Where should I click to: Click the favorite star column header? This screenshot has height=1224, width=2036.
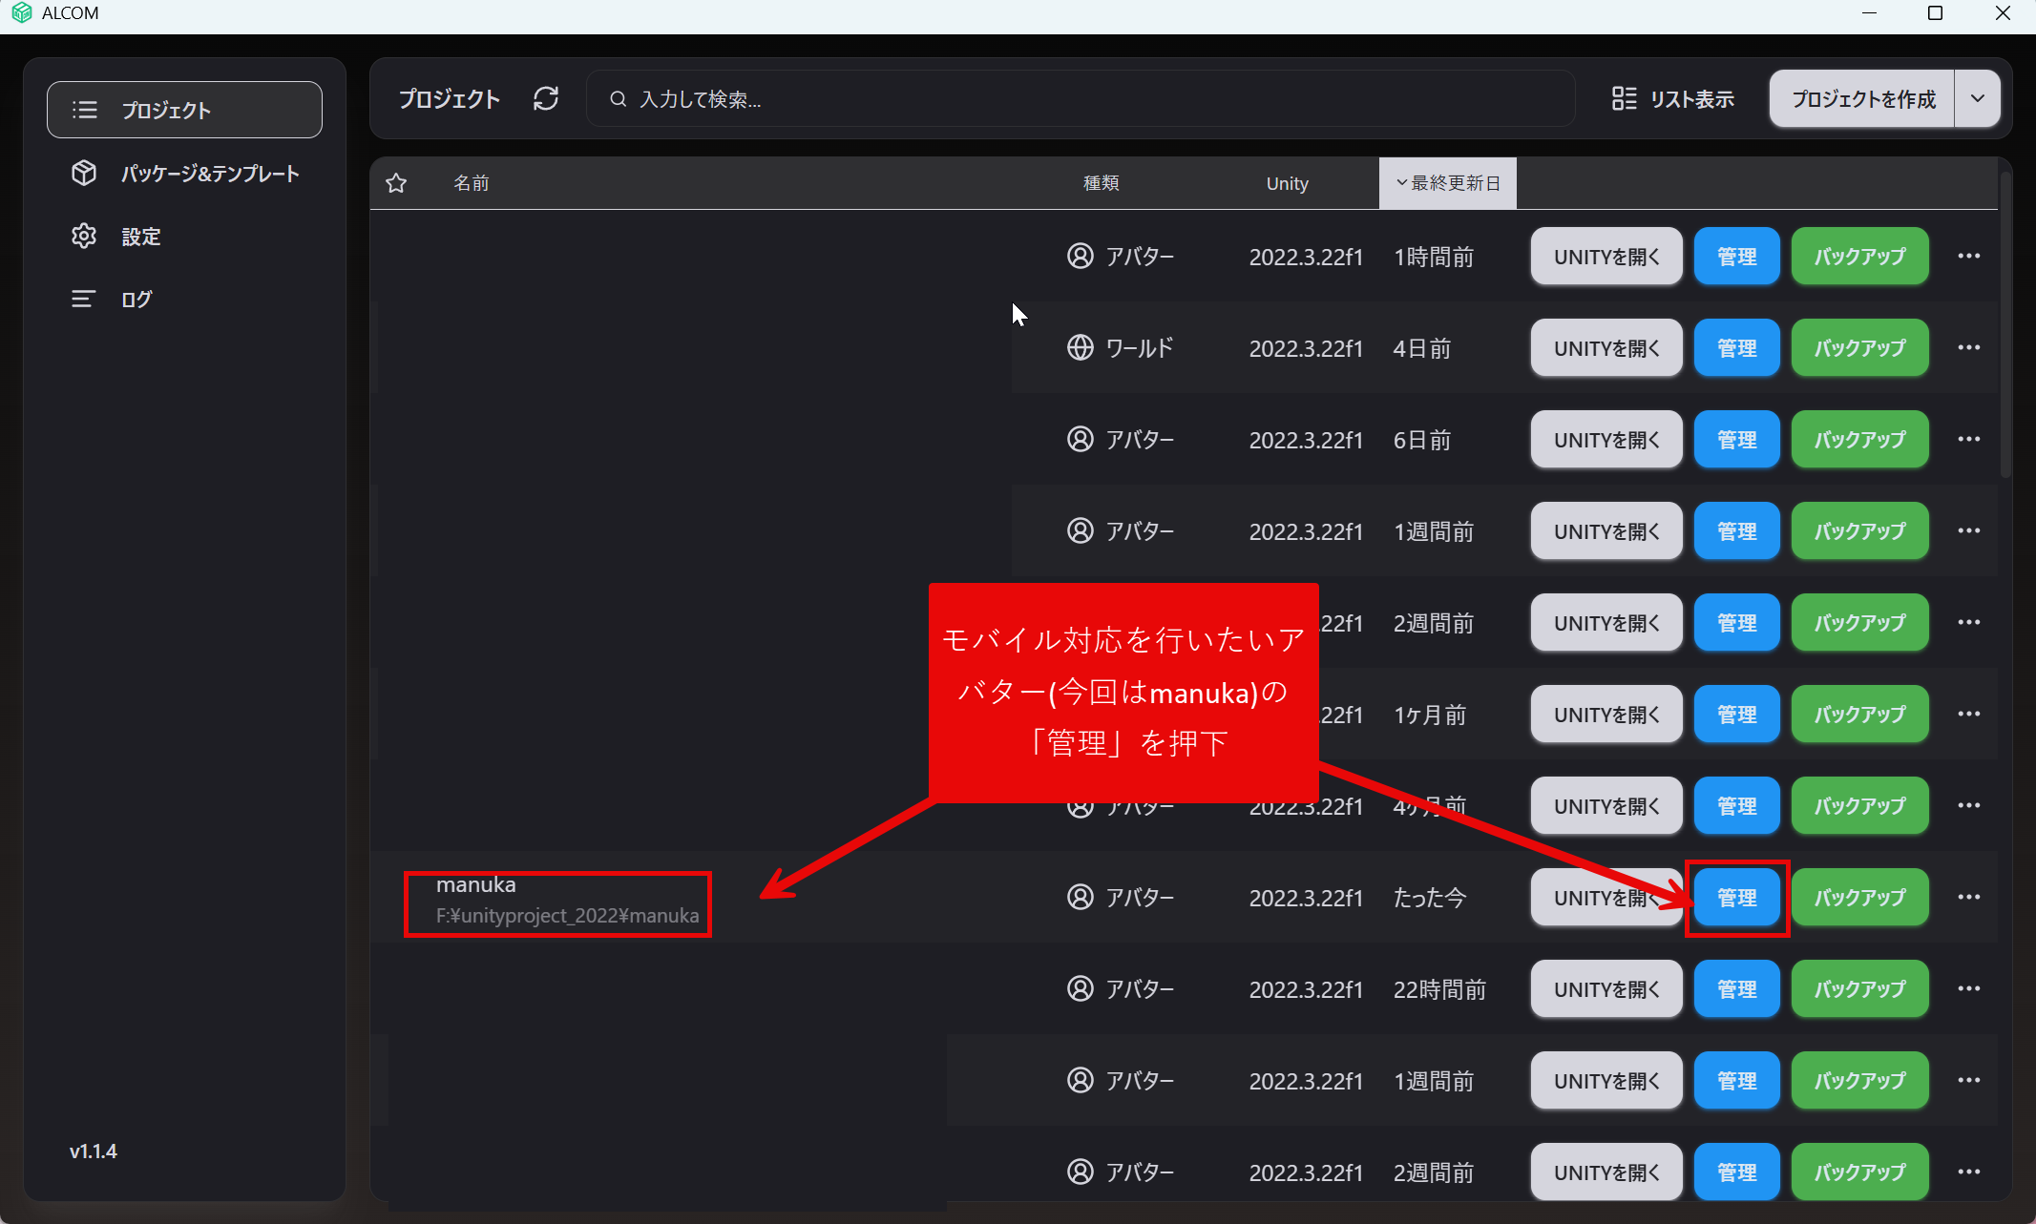tap(396, 182)
